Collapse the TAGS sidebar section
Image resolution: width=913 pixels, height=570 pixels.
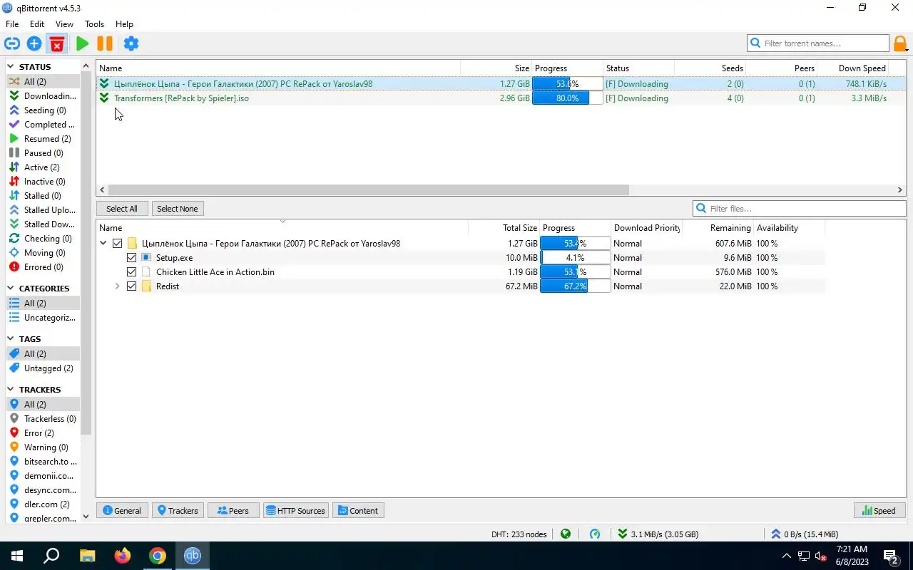click(11, 339)
